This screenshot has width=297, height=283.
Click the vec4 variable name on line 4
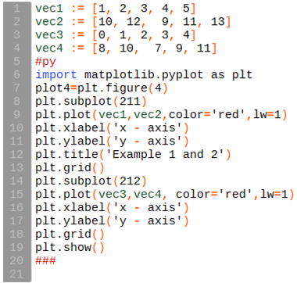pos(49,48)
